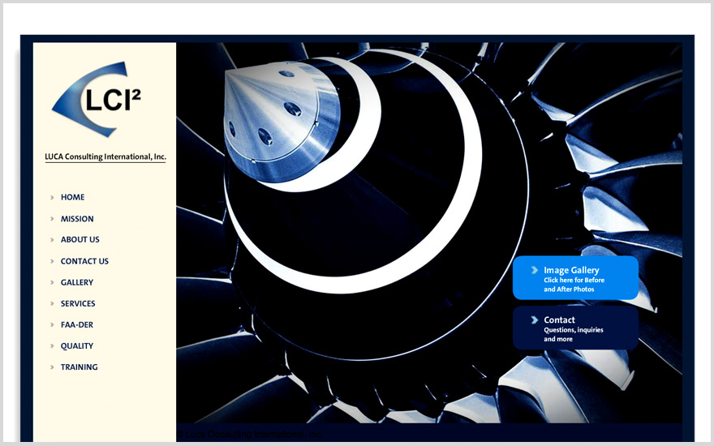Open the ABOUT US menu item
The width and height of the screenshot is (714, 446).
pyautogui.click(x=80, y=239)
